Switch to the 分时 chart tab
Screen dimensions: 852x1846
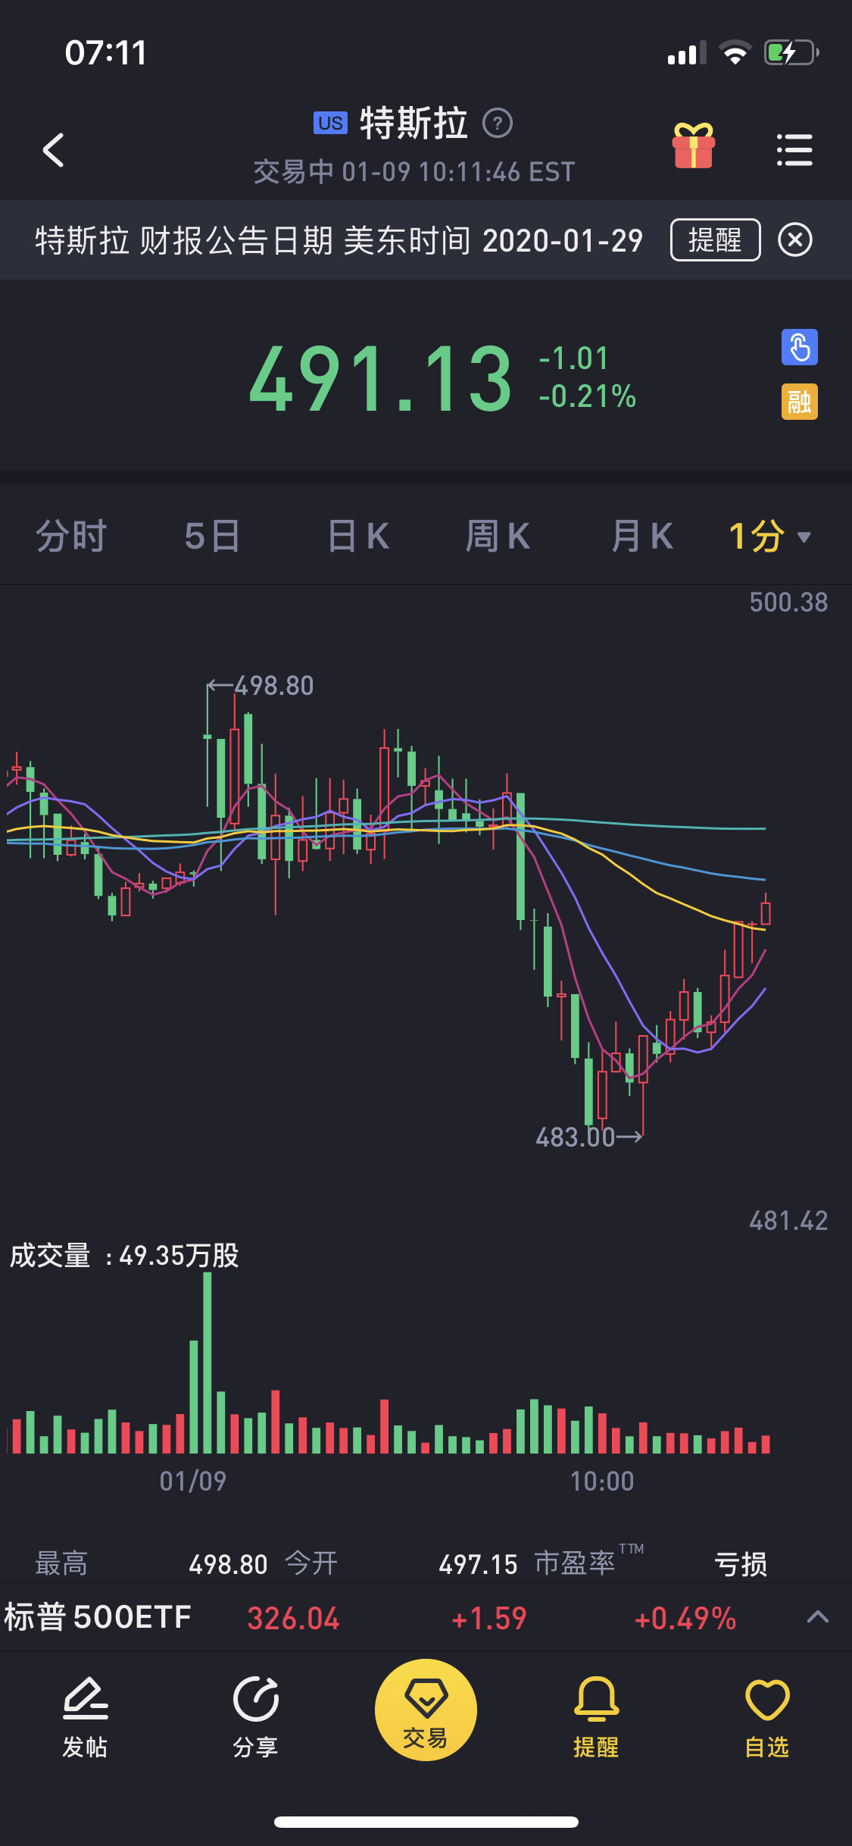(x=71, y=537)
